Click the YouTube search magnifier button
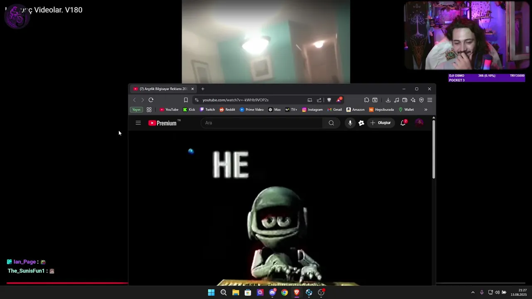Image resolution: width=532 pixels, height=299 pixels. pos(331,123)
